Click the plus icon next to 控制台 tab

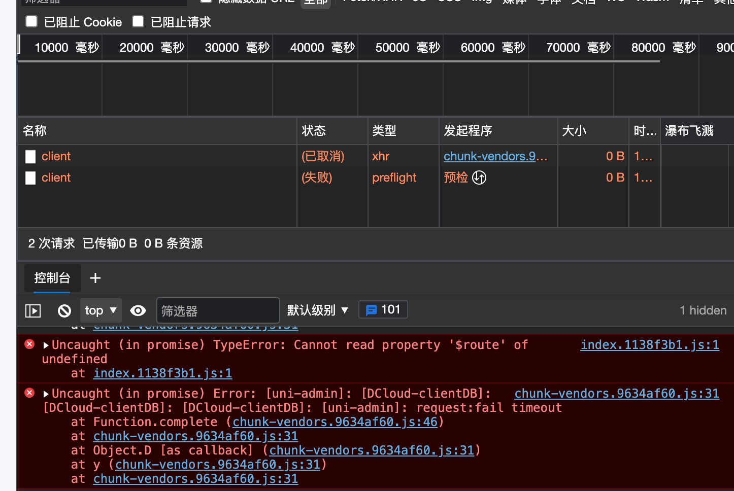[x=95, y=278]
